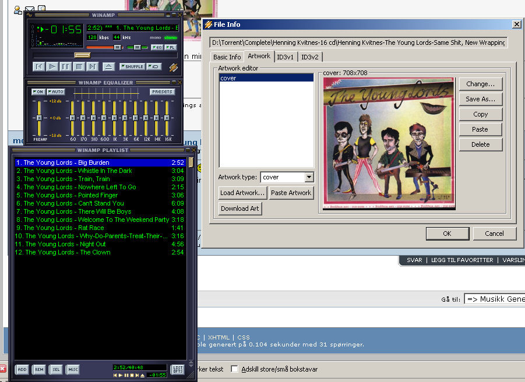This screenshot has width=525, height=382.
Task: Open Winamp main menu icon in titlebar
Action: (x=30, y=15)
